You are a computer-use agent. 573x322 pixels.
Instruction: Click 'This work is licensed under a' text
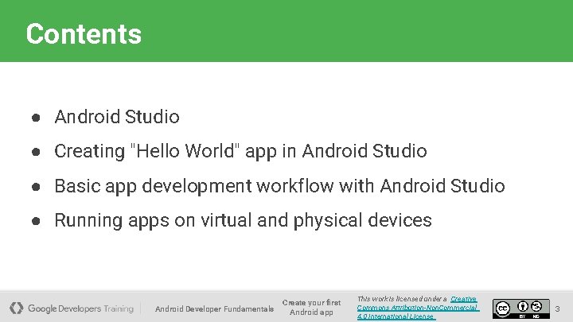(x=402, y=299)
